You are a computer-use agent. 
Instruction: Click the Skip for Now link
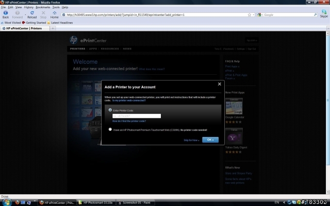pyautogui.click(x=191, y=140)
